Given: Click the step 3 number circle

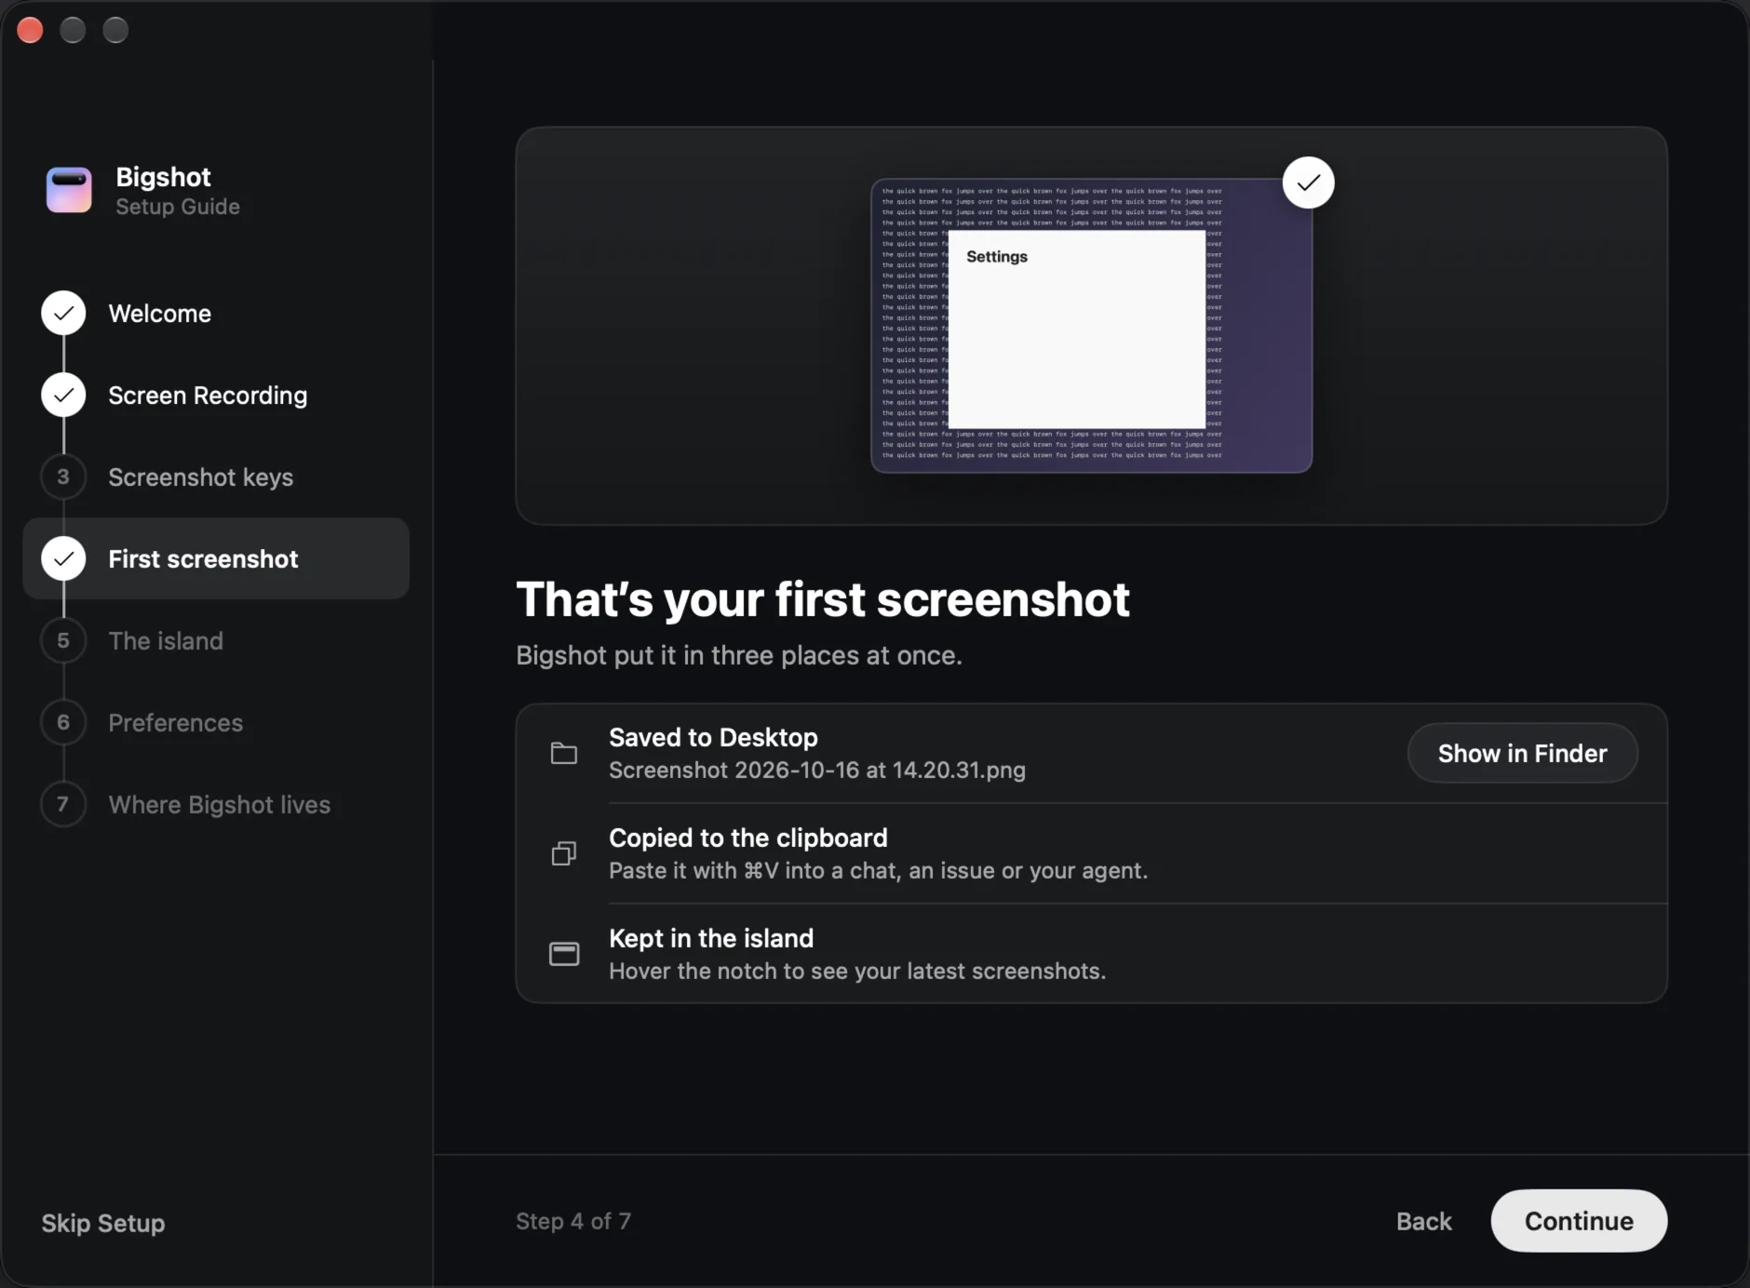Looking at the screenshot, I should tap(63, 477).
